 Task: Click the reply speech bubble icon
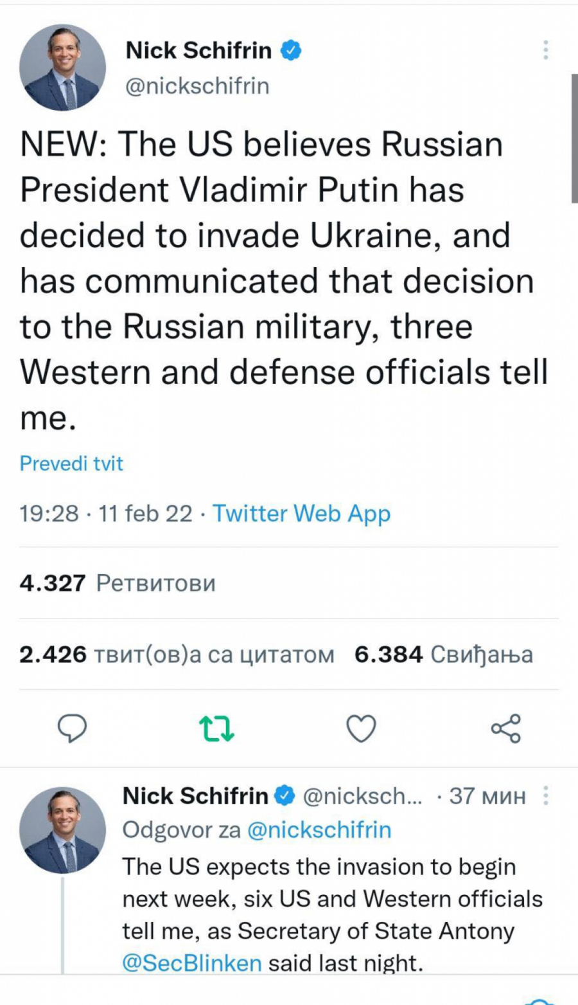72,729
